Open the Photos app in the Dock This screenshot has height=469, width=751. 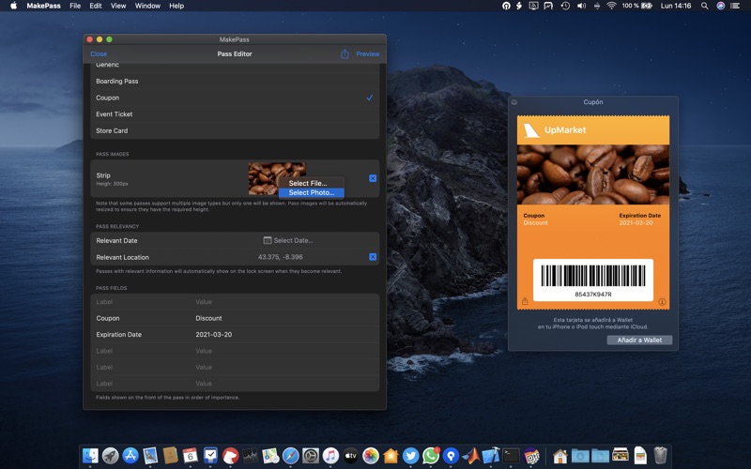[370, 456]
